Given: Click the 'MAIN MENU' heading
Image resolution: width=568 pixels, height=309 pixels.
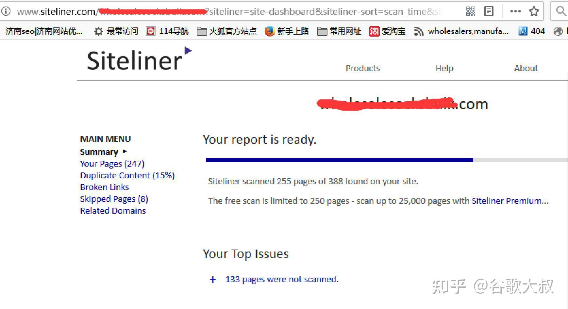Looking at the screenshot, I should pos(106,139).
